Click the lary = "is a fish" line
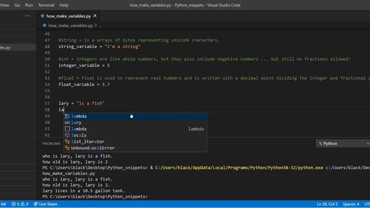 [82, 103]
